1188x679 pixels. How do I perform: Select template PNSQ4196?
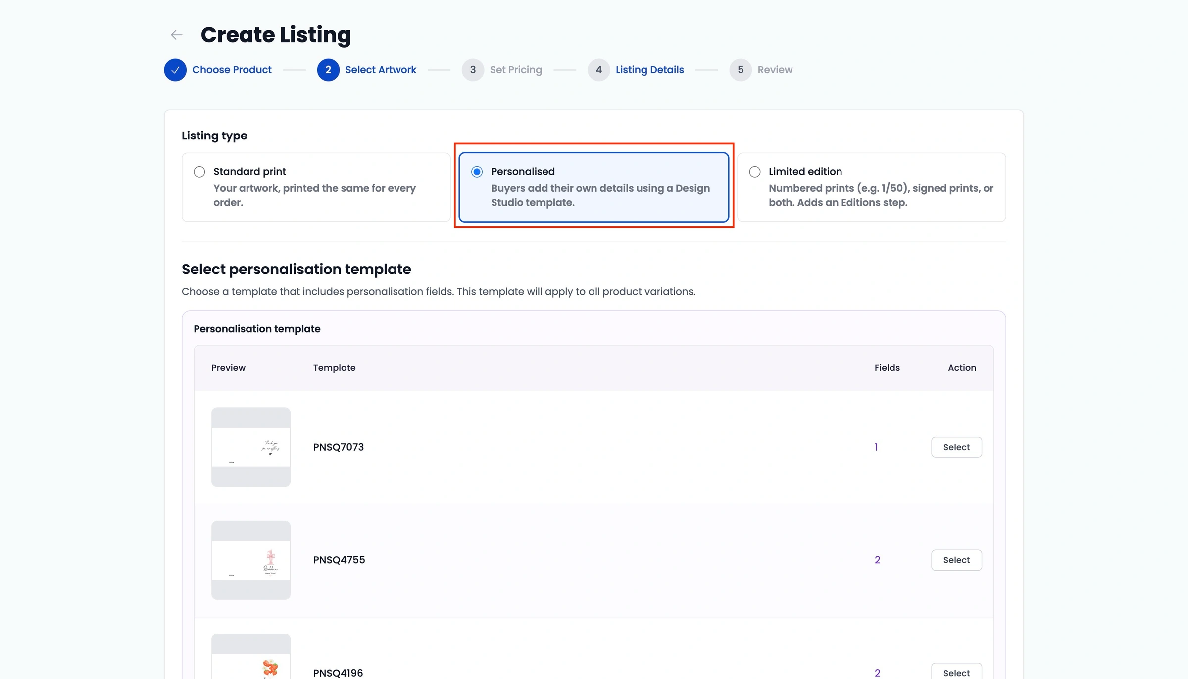click(956, 671)
